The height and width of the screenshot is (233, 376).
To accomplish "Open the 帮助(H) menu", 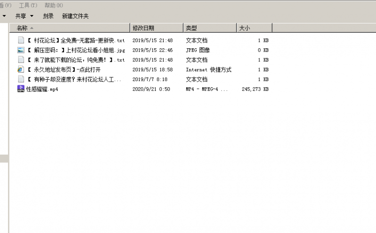I will (54, 5).
